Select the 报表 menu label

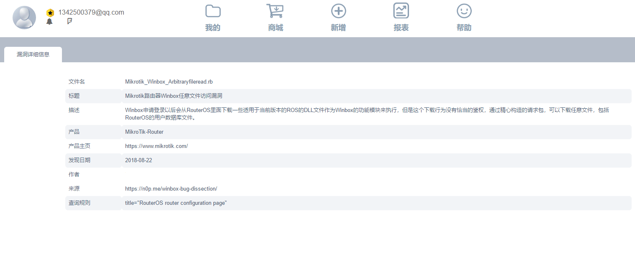point(401,28)
